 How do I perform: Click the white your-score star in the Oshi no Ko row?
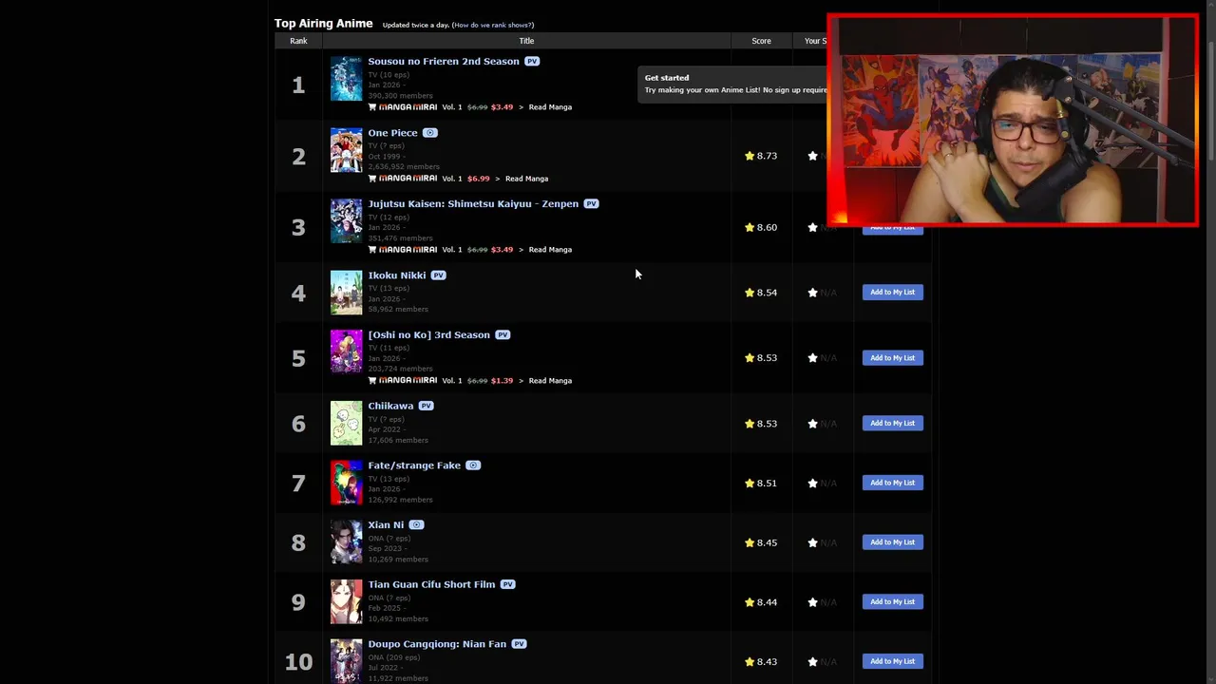812,358
